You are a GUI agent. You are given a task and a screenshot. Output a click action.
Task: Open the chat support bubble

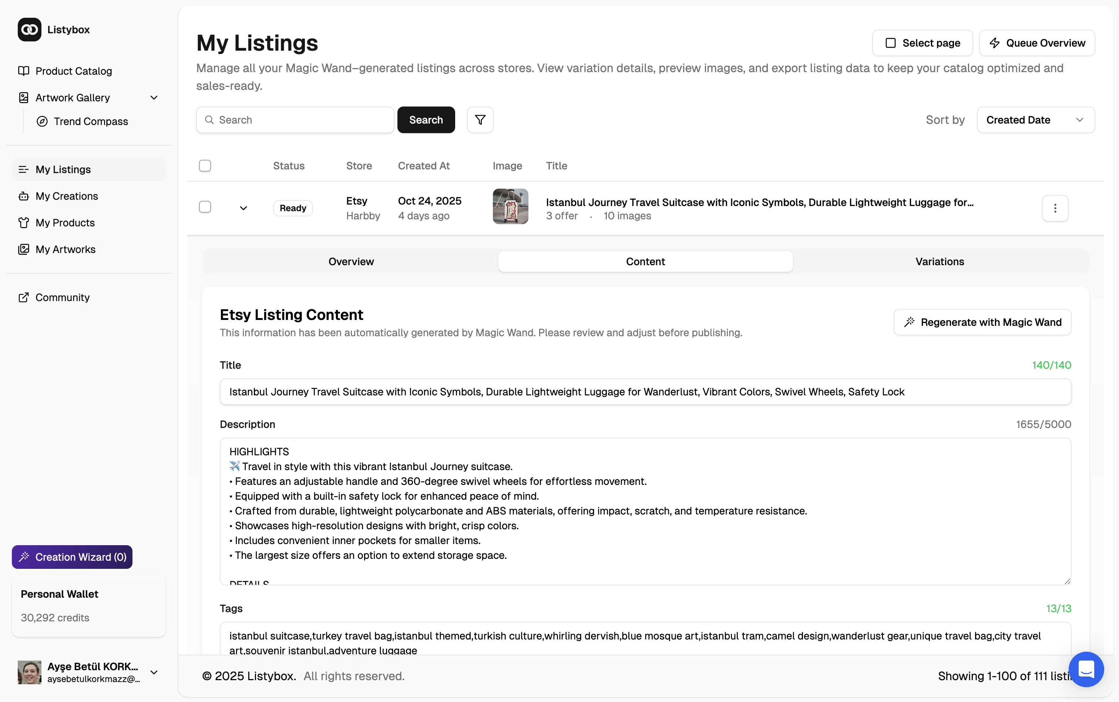pos(1086,669)
